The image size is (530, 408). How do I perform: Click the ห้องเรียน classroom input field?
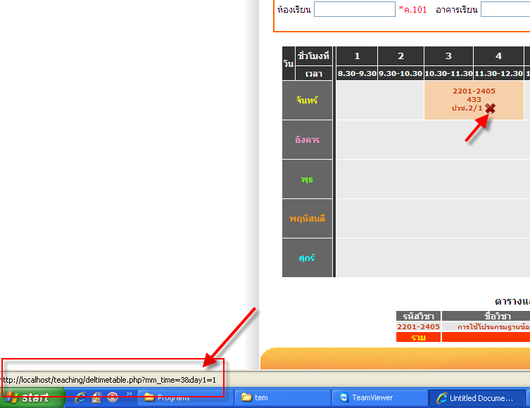[355, 9]
